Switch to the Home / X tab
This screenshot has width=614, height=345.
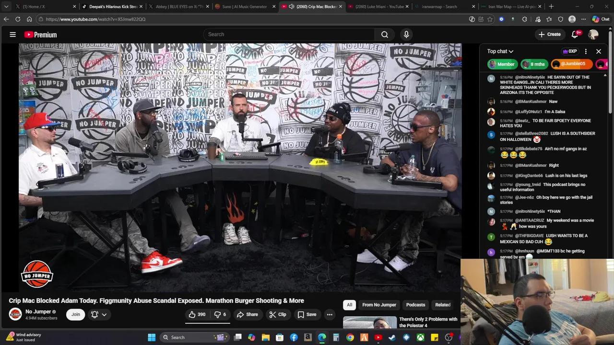coord(45,7)
